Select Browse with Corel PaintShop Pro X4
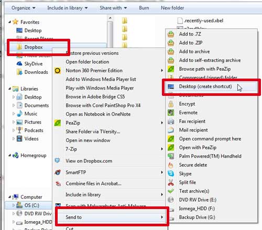 109,105
